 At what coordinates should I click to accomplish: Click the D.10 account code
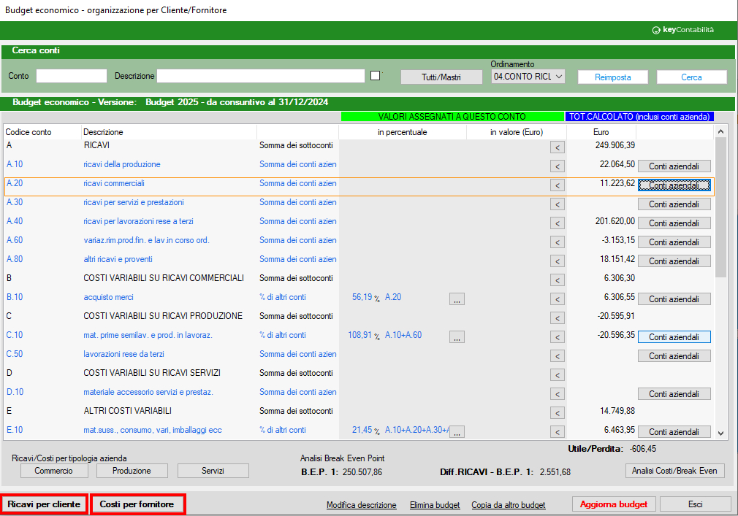(15, 392)
